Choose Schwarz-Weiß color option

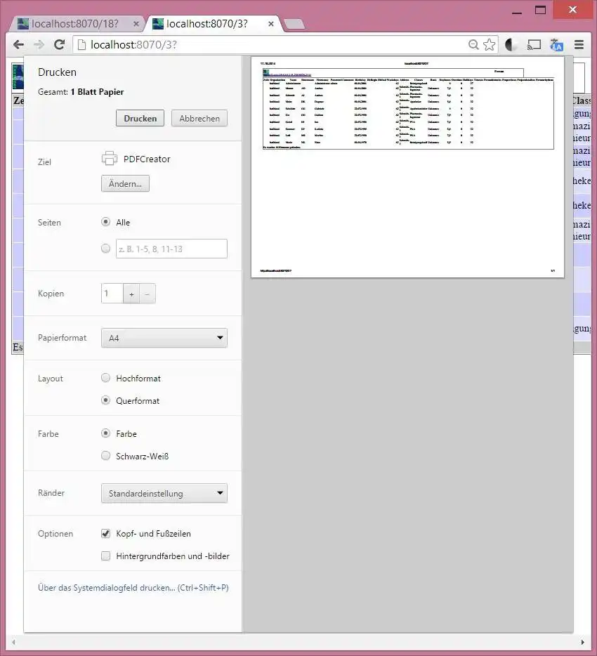tap(106, 456)
